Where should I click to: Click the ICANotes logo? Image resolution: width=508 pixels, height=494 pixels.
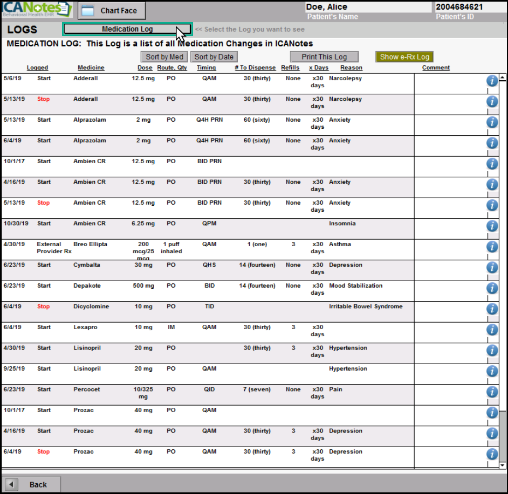(37, 10)
